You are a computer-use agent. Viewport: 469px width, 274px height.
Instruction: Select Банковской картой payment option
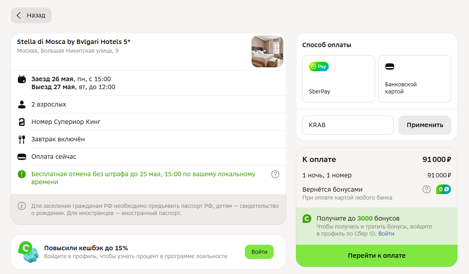[x=415, y=79]
